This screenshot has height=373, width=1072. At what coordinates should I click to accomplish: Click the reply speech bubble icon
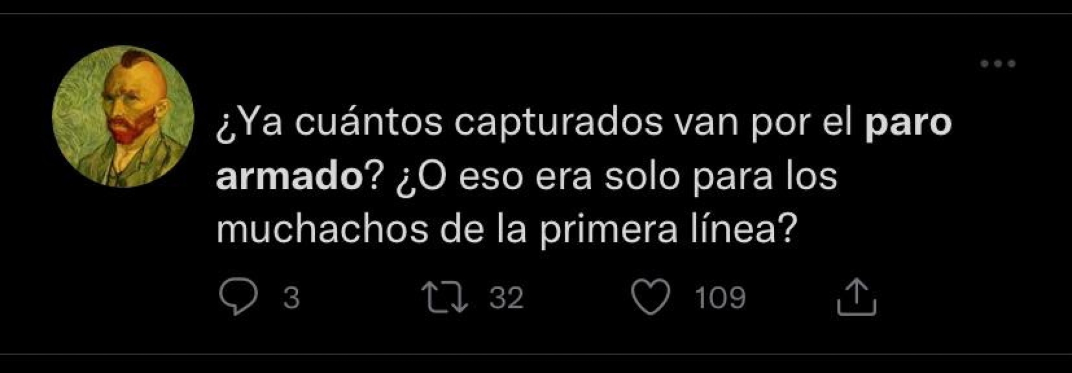(x=238, y=297)
